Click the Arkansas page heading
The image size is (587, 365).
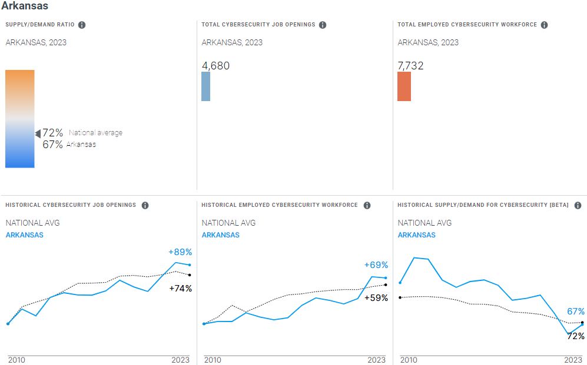click(x=25, y=6)
